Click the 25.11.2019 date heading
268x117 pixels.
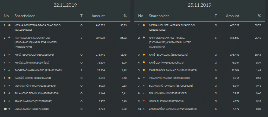[199, 5]
